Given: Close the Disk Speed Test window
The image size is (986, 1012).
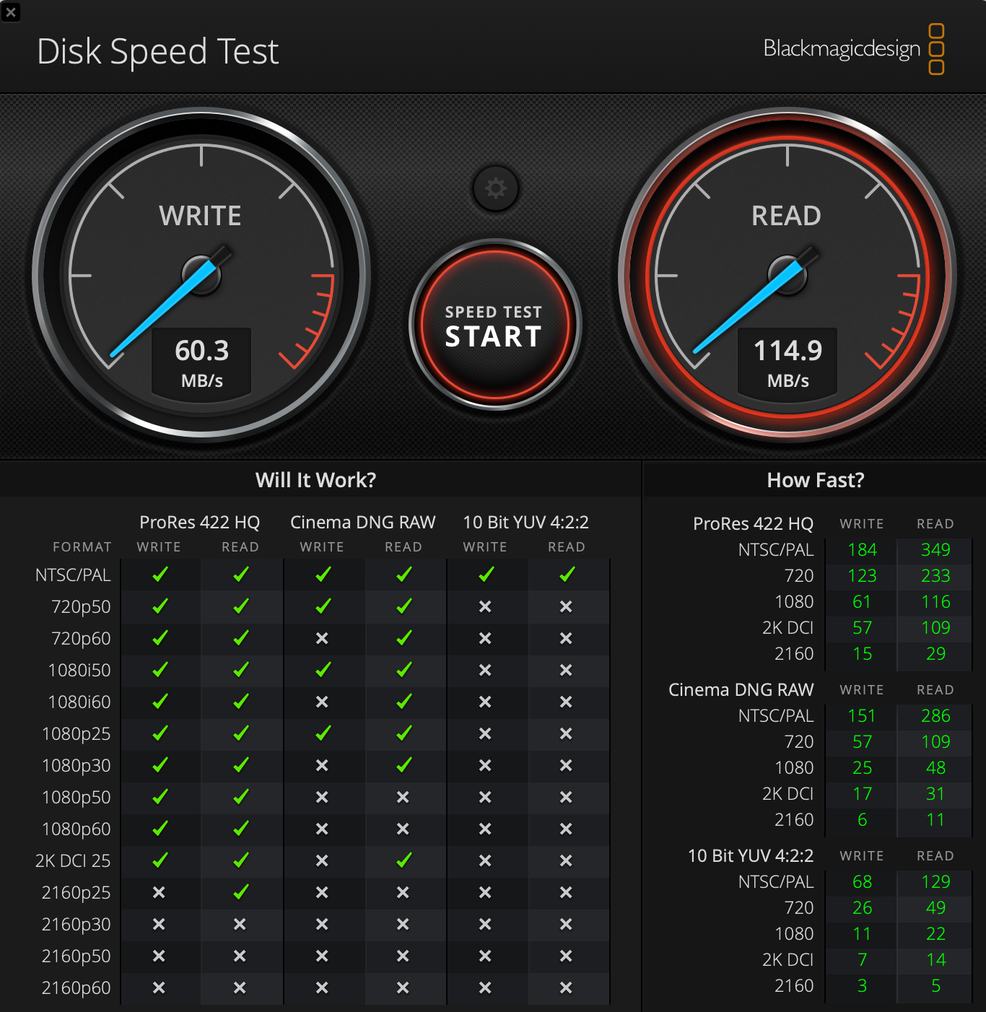Looking at the screenshot, I should 11,12.
